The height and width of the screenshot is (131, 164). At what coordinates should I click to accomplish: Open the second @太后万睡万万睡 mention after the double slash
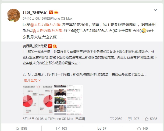click(x=47, y=31)
